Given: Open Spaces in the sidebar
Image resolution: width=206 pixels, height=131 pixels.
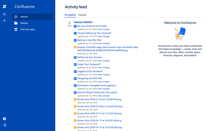Looking at the screenshot, I should tap(32, 23).
